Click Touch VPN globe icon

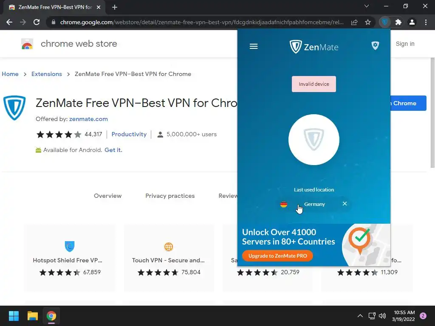[169, 247]
